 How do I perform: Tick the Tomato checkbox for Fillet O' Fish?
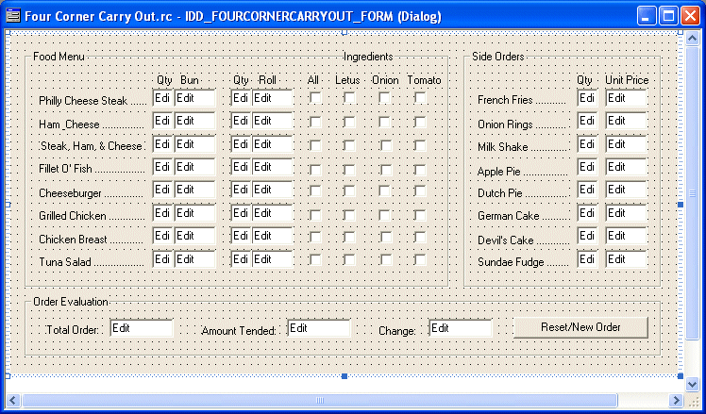point(420,169)
